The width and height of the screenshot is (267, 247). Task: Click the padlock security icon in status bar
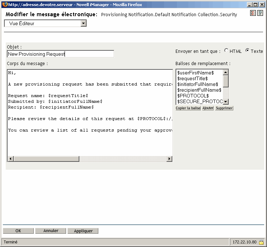[261, 242]
